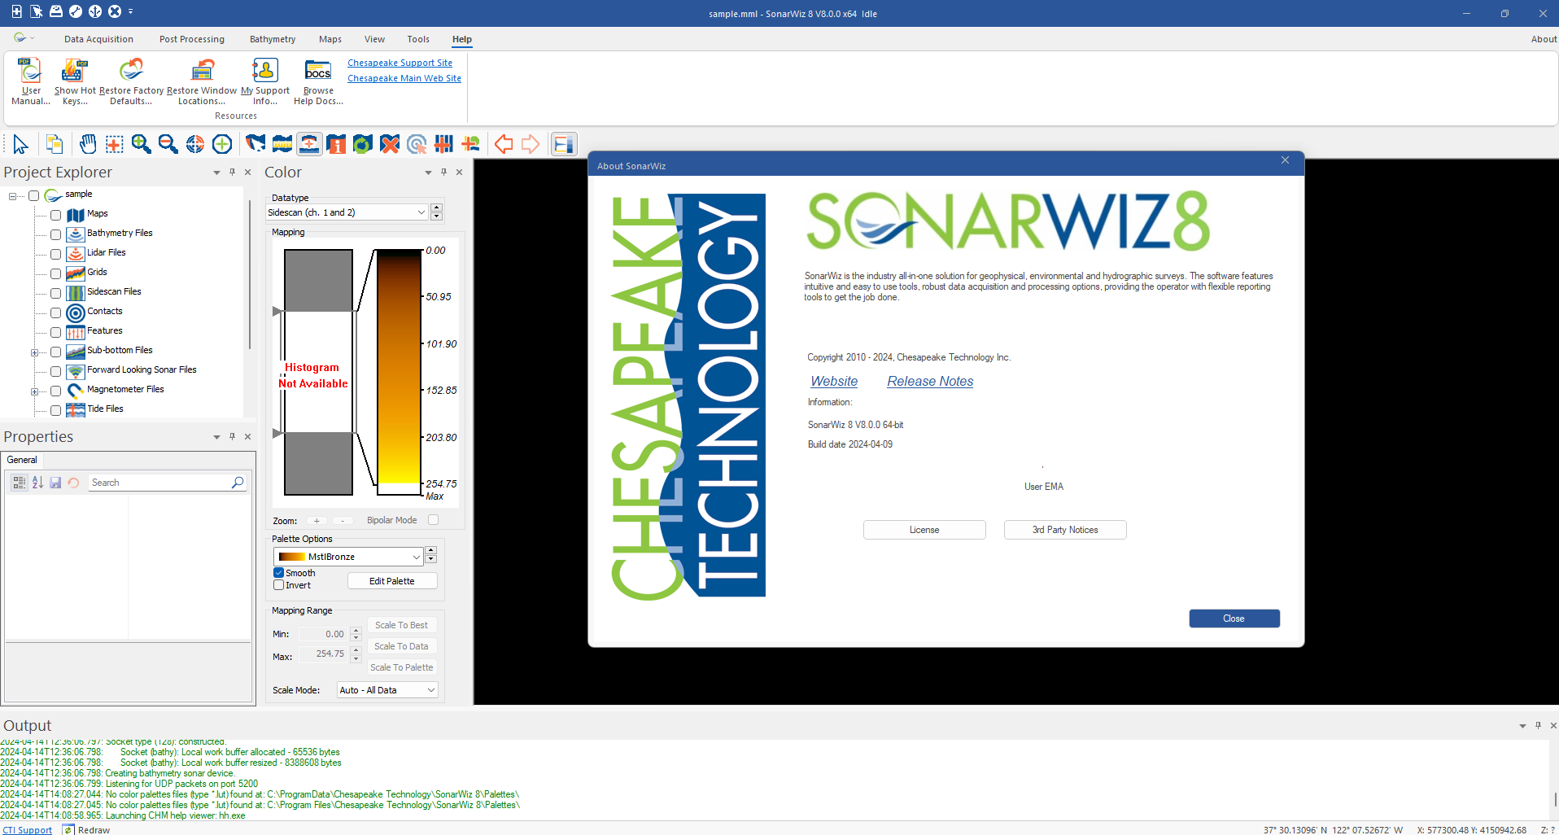Expand the Sub-bottom Files node
Image resolution: width=1559 pixels, height=835 pixels.
[x=34, y=352]
